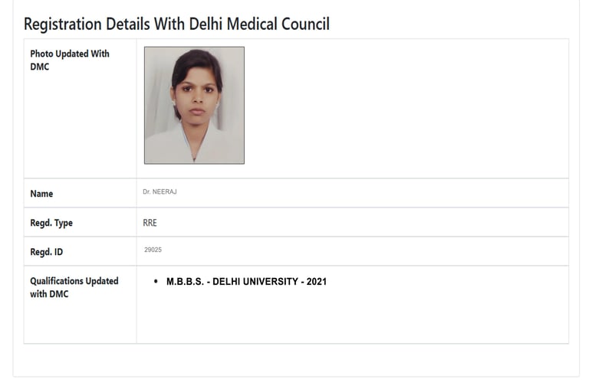Click DELHI UNIVERSITY in the qualification entry
This screenshot has height=392, width=589.
255,281
